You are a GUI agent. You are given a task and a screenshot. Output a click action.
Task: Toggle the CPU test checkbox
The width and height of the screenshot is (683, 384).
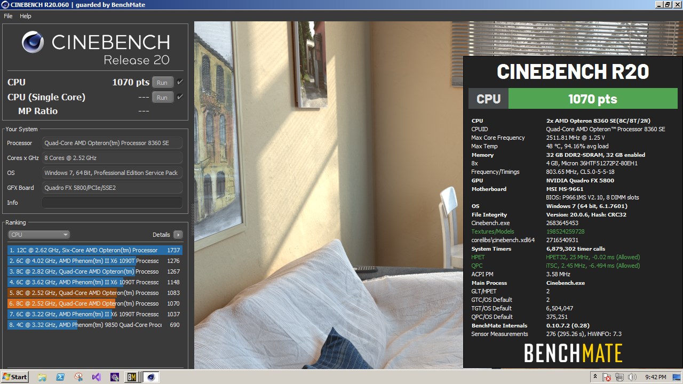[x=180, y=82]
